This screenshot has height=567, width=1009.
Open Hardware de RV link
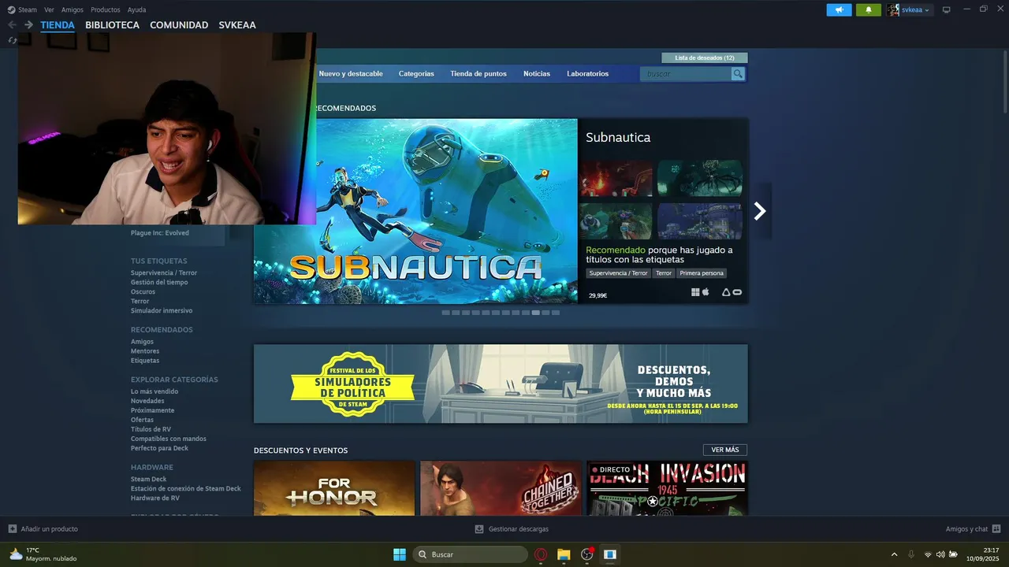[x=155, y=498]
